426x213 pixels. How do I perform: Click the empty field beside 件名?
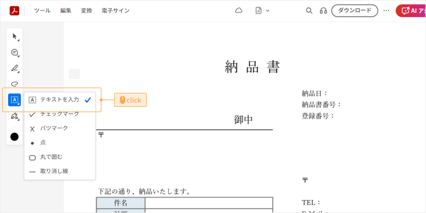point(208,203)
